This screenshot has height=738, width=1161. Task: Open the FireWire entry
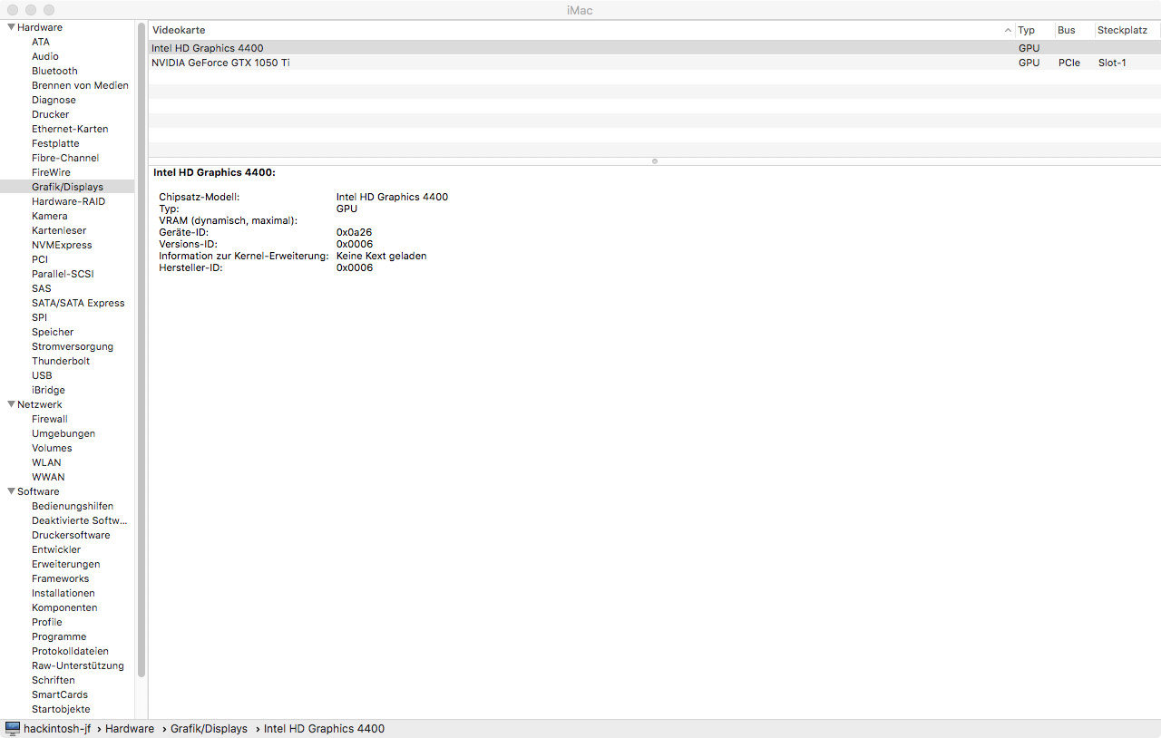(51, 172)
